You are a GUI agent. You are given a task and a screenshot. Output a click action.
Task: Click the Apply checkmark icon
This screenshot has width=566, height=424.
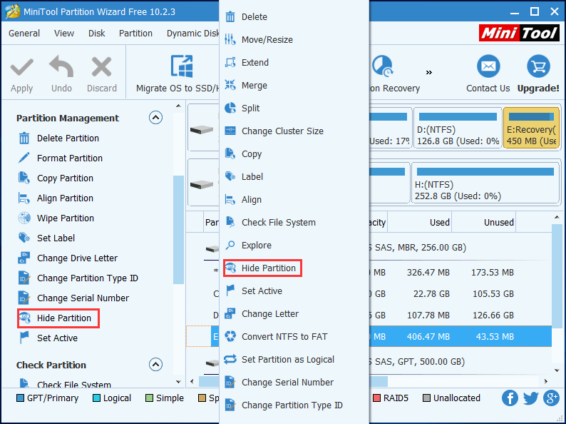21,68
